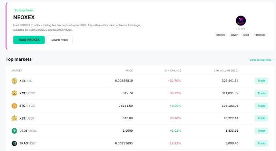Click the volume 3,000.46
Viewport: 276px width, 151px height.
232,143
